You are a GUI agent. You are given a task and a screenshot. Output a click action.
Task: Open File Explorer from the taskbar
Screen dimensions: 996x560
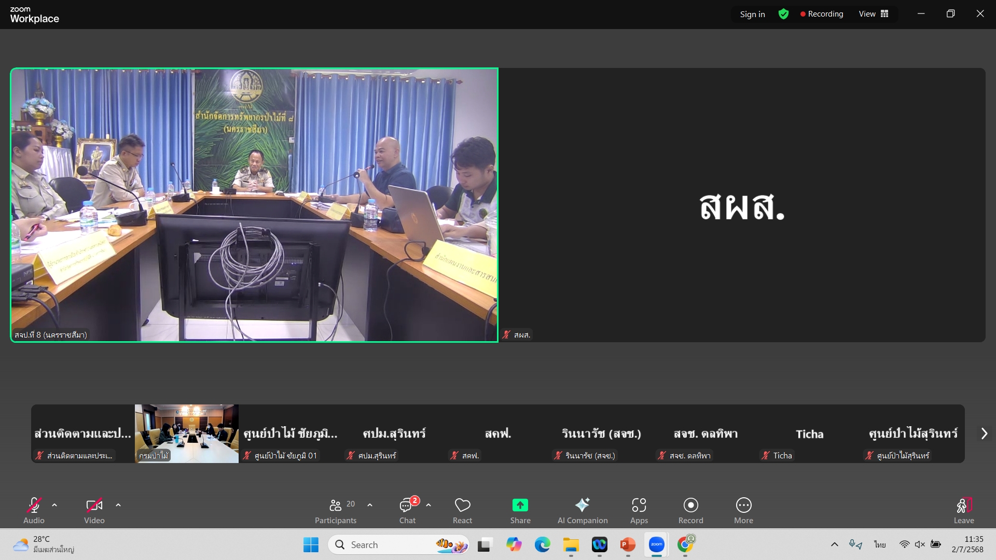click(x=571, y=544)
